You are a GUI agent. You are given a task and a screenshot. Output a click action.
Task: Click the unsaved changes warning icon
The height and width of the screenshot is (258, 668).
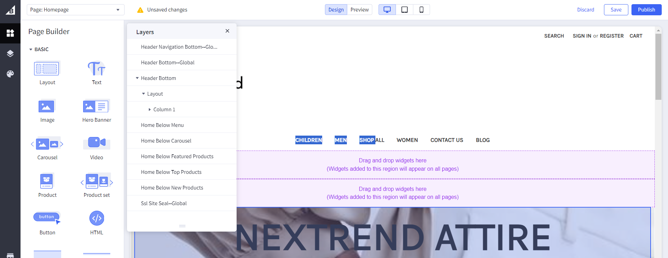coord(140,10)
